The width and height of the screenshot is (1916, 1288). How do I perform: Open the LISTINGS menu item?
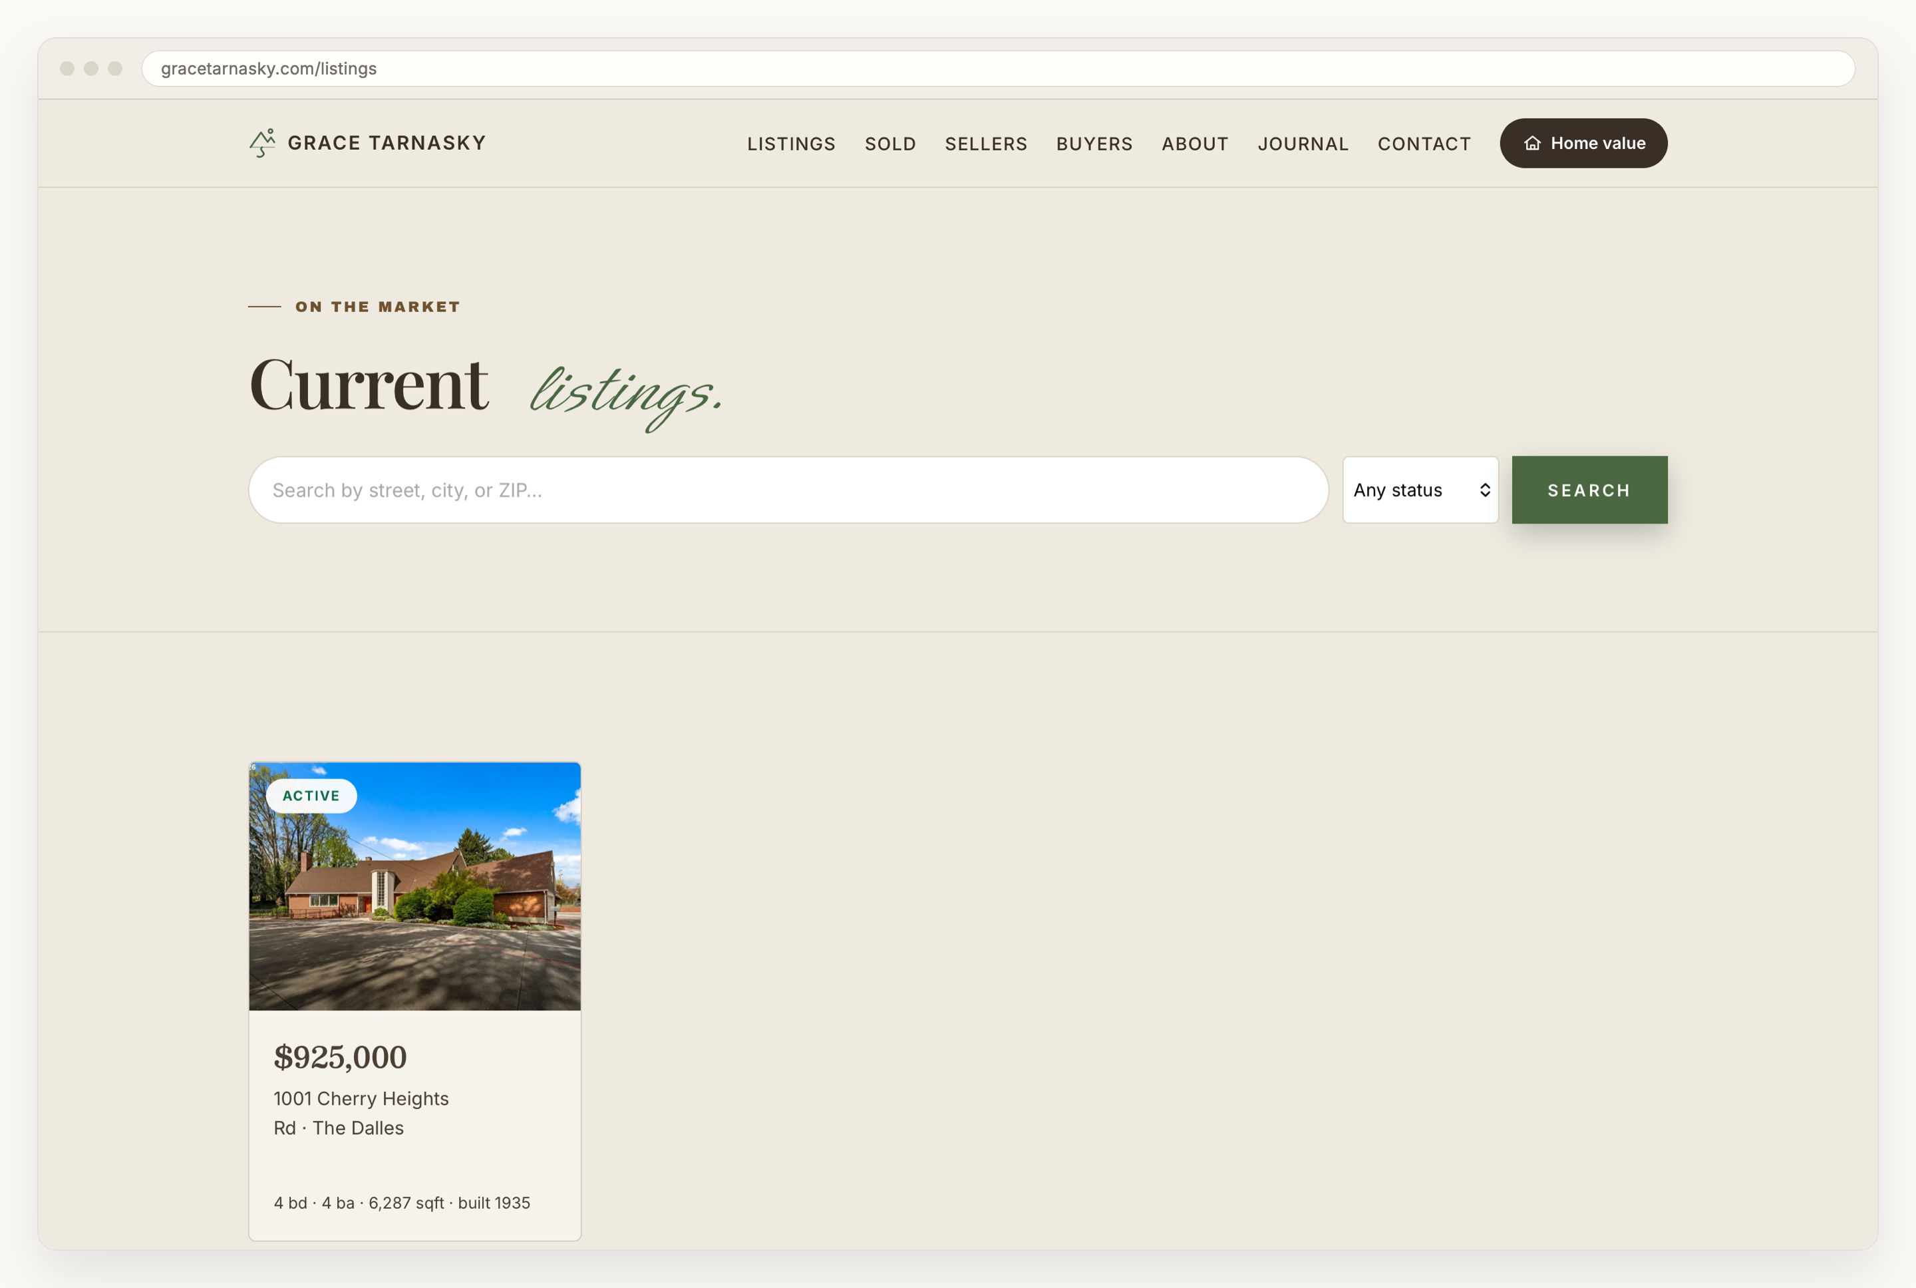(791, 144)
